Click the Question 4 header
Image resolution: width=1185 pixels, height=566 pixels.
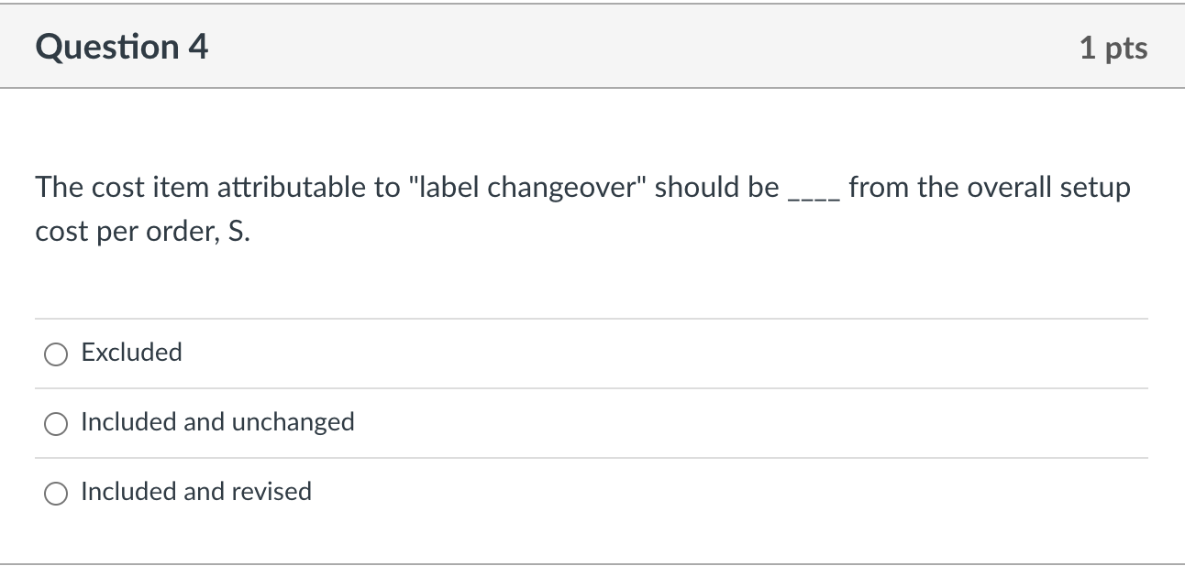(119, 47)
